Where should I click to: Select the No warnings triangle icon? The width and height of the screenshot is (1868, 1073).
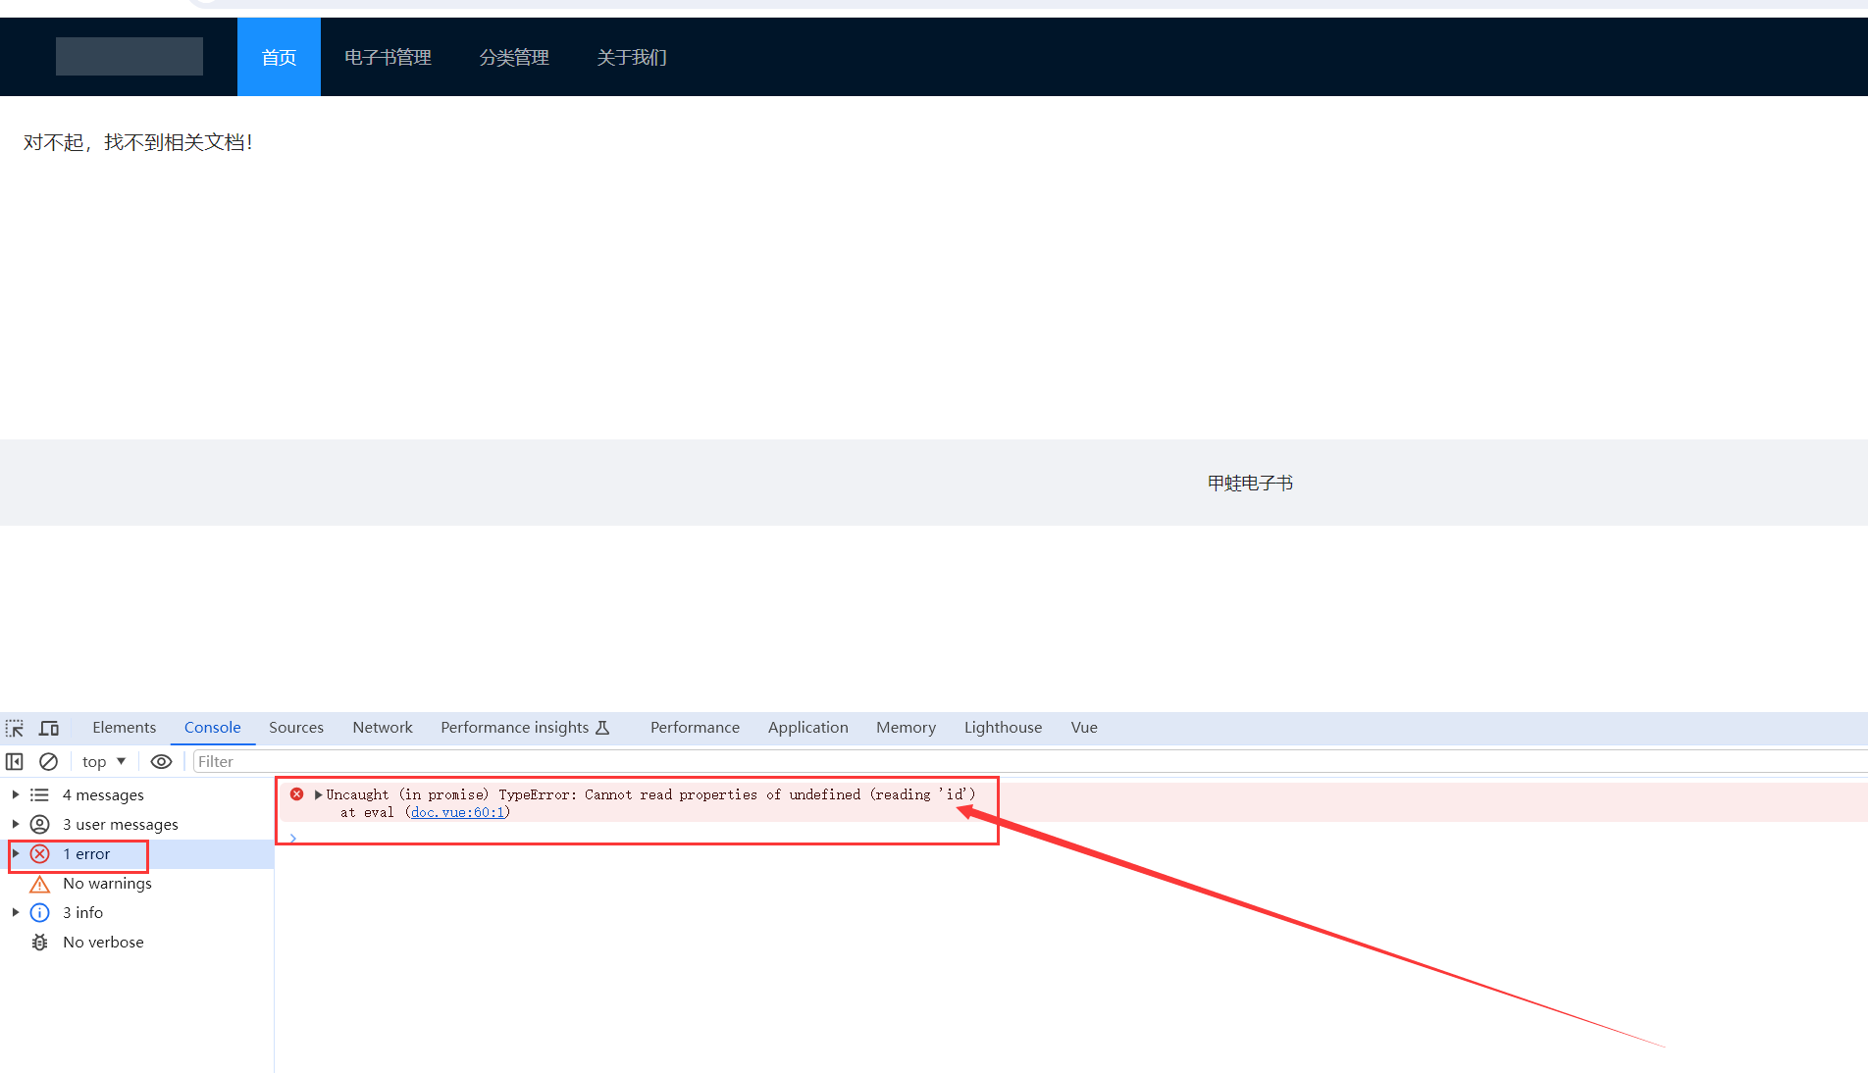pos(39,884)
